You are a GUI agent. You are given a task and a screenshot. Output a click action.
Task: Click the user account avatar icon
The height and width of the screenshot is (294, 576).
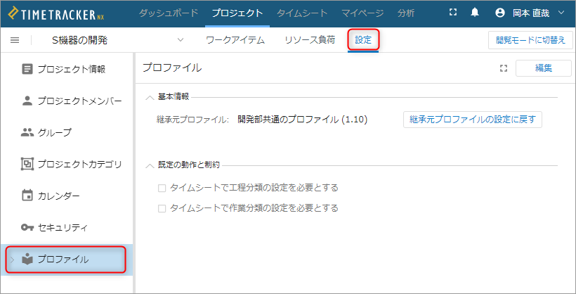point(500,13)
